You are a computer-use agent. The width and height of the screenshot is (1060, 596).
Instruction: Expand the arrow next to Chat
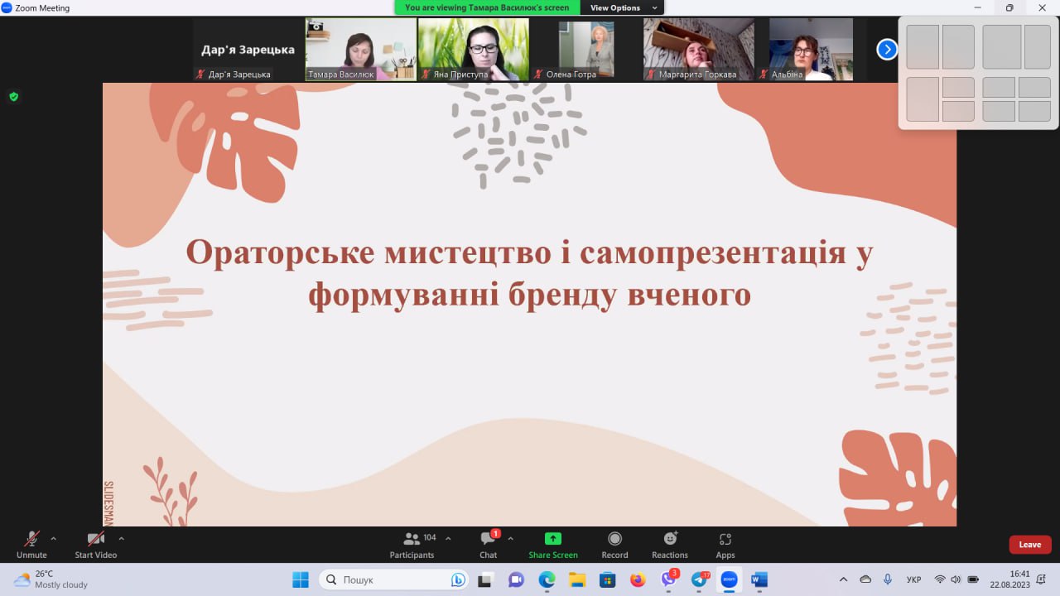[510, 538]
